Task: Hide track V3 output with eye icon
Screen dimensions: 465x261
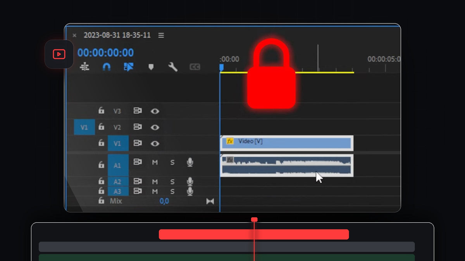Action: [x=155, y=111]
